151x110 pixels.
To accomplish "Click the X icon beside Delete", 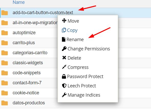I will 64,58.
